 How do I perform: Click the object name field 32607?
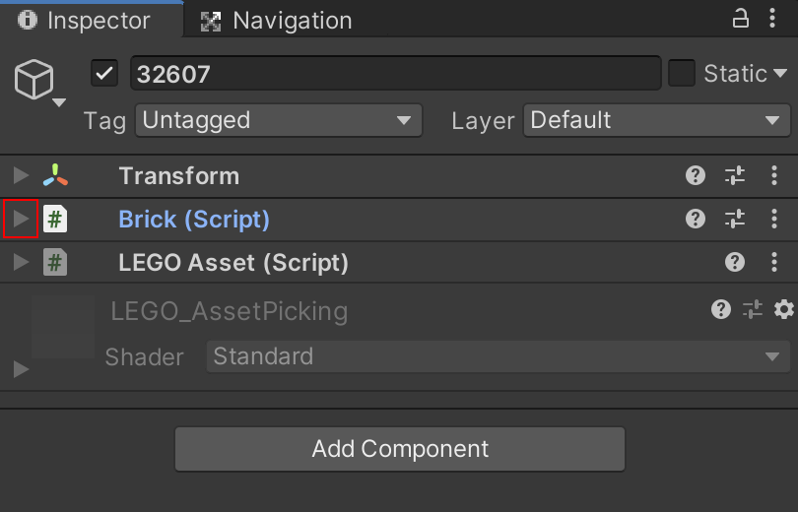click(394, 74)
